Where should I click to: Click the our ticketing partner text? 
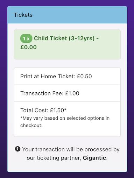(x=54, y=158)
